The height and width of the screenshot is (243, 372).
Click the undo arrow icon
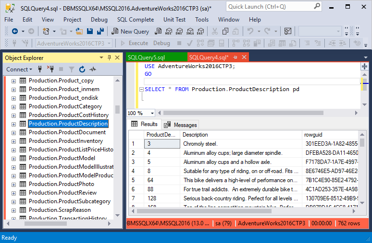click(x=250, y=31)
